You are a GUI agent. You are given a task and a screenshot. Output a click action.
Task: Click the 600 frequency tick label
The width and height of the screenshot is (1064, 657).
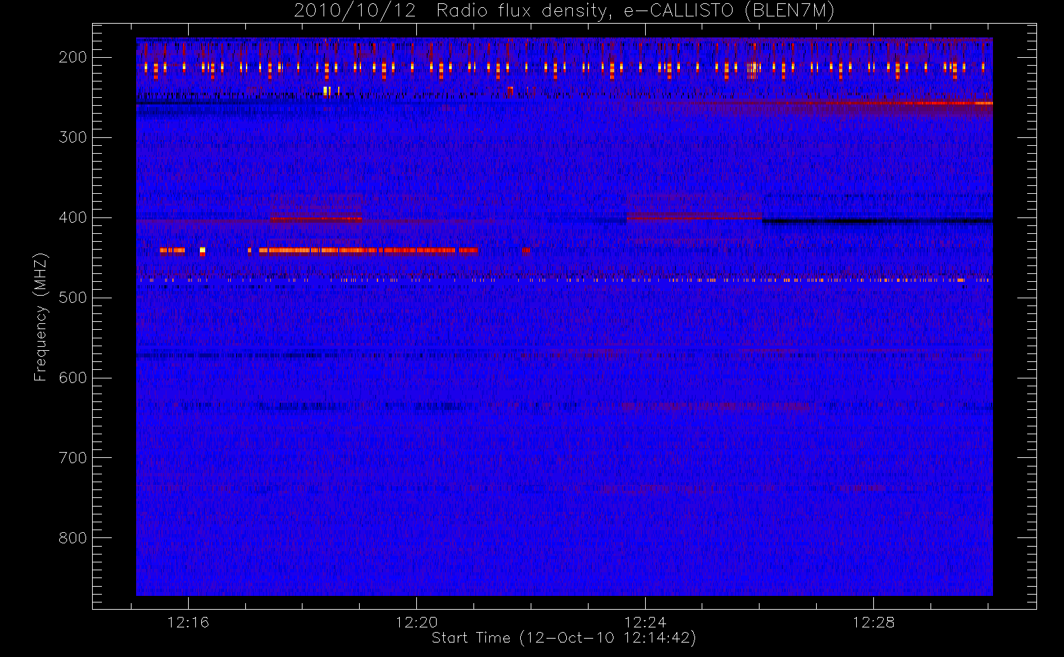72,378
